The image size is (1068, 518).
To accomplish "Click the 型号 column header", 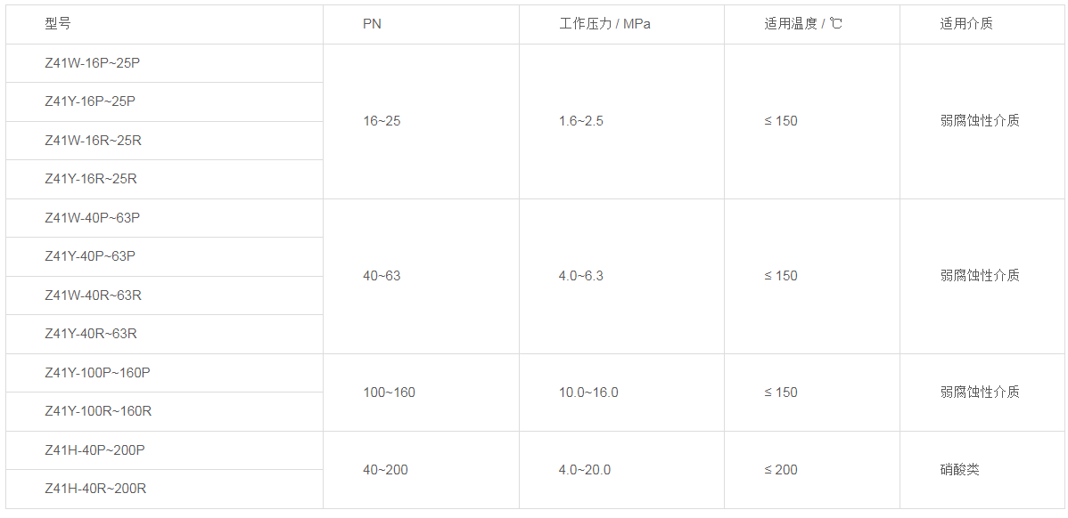I will click(57, 24).
